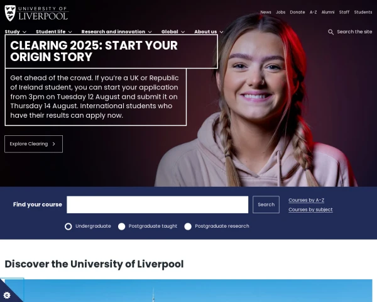The width and height of the screenshot is (377, 302).
Task: Expand Research and innovation menu
Action: tap(117, 32)
